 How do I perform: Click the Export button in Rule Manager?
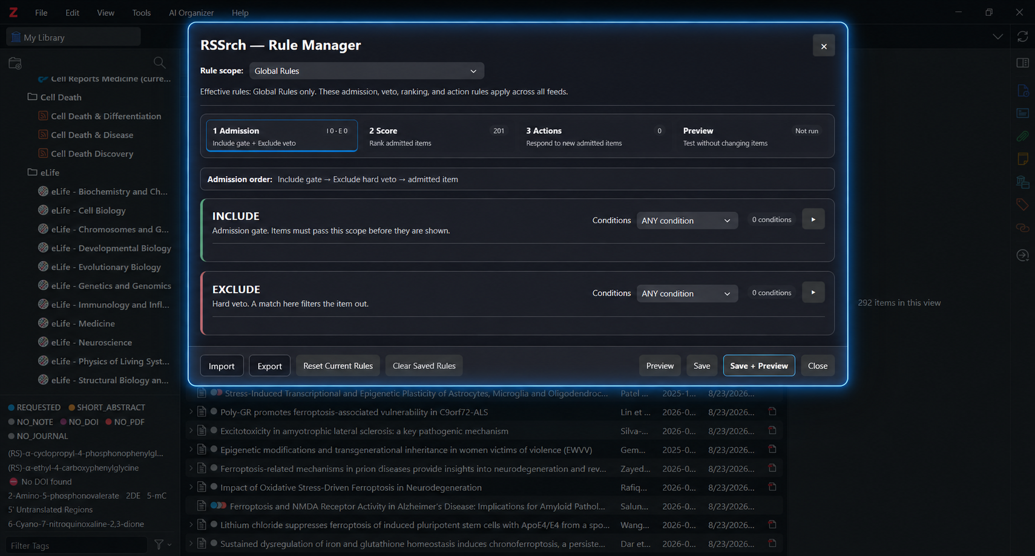click(269, 365)
